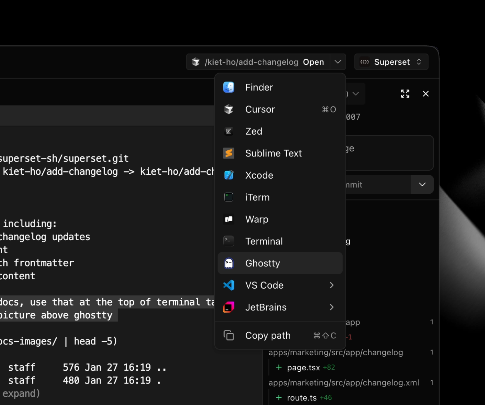This screenshot has width=485, height=405.
Task: Open the route.ts changed file
Action: coord(301,398)
